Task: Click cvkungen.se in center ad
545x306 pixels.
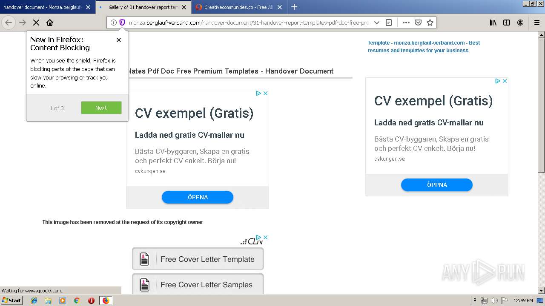Action: point(150,171)
